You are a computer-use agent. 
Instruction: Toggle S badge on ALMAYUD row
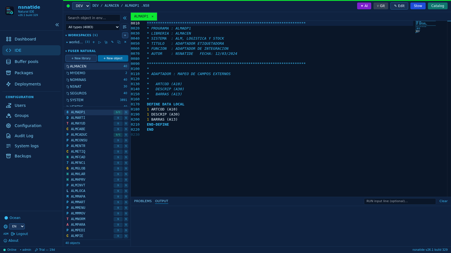click(x=118, y=124)
